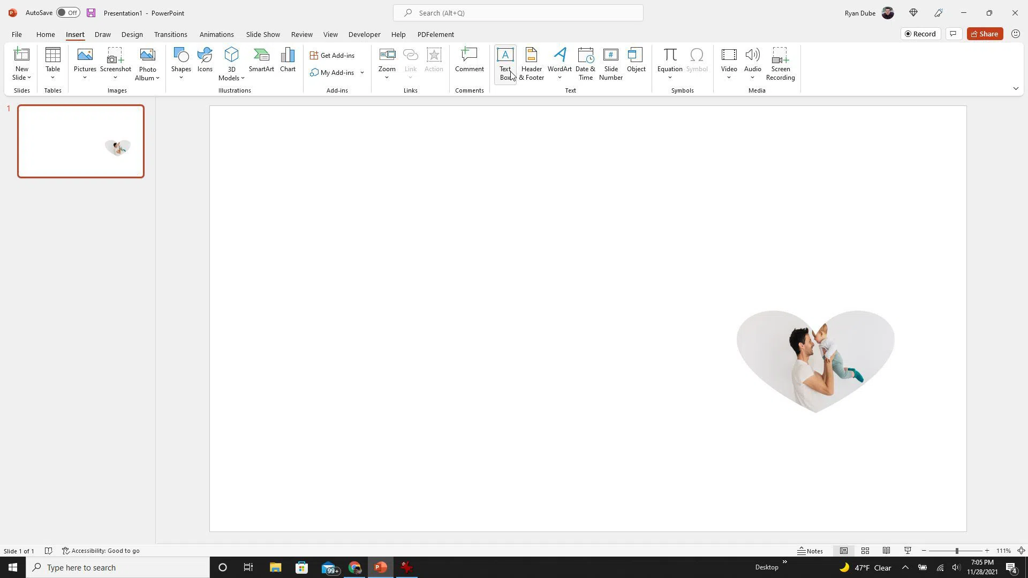Adjust the zoom level slider
The height and width of the screenshot is (578, 1028).
pyautogui.click(x=956, y=551)
